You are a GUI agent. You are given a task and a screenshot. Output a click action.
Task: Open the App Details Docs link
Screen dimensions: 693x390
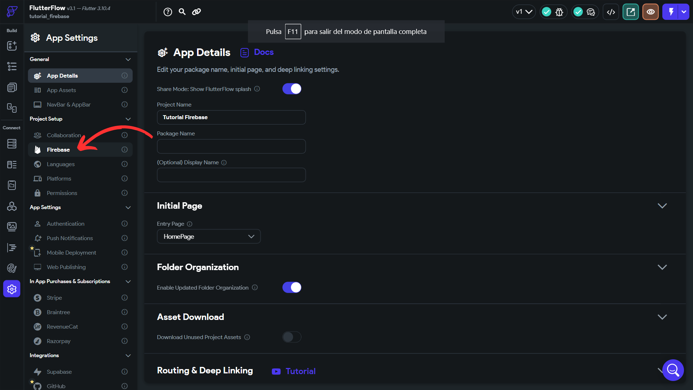[x=263, y=52]
